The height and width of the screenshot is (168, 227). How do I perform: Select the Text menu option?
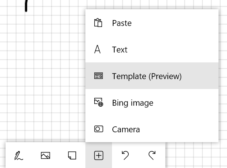pyautogui.click(x=120, y=49)
